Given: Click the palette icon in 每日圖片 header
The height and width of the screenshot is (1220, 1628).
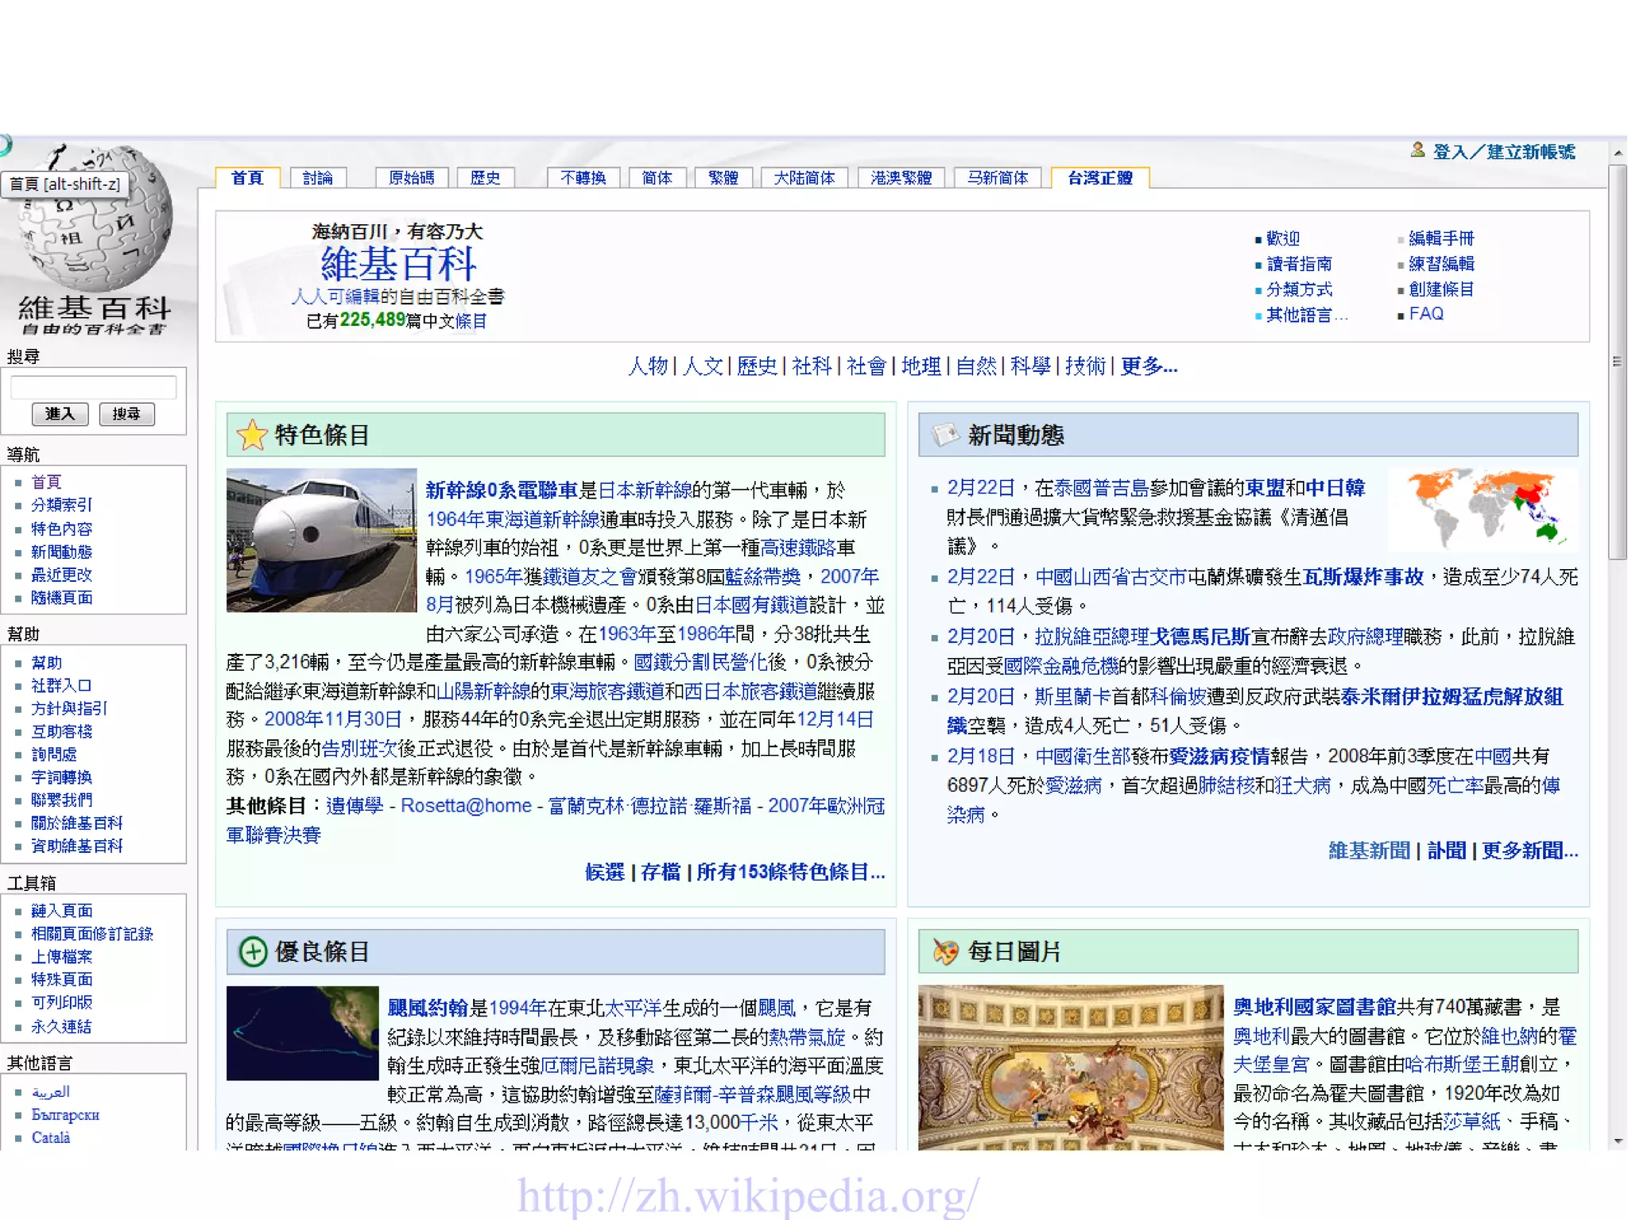Looking at the screenshot, I should tap(945, 951).
